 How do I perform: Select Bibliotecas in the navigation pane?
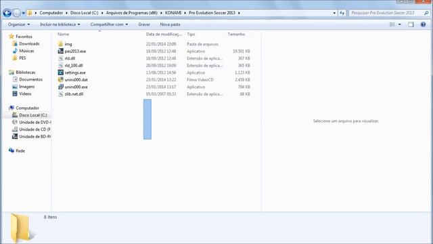26,73
